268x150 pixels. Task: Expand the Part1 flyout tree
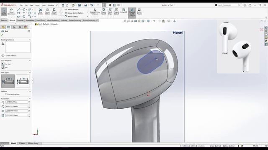[33, 24]
